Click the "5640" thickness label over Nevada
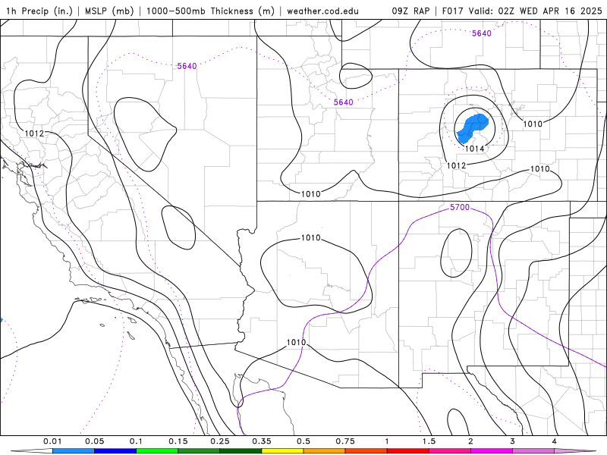The height and width of the screenshot is (455, 607). 187,66
